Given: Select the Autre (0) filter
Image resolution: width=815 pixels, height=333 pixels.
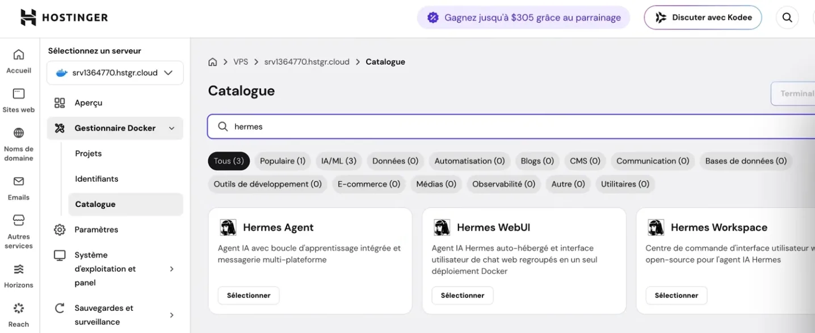Looking at the screenshot, I should (568, 184).
